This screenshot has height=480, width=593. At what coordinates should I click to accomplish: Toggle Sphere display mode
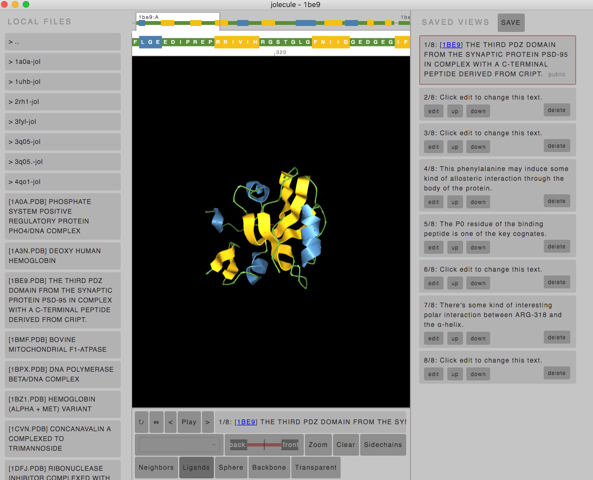231,468
